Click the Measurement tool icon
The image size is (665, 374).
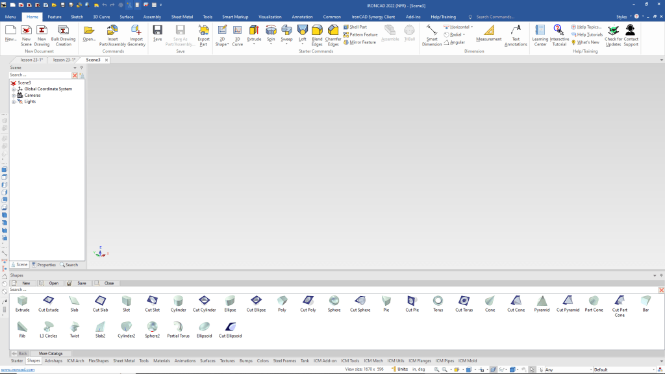pyautogui.click(x=488, y=30)
